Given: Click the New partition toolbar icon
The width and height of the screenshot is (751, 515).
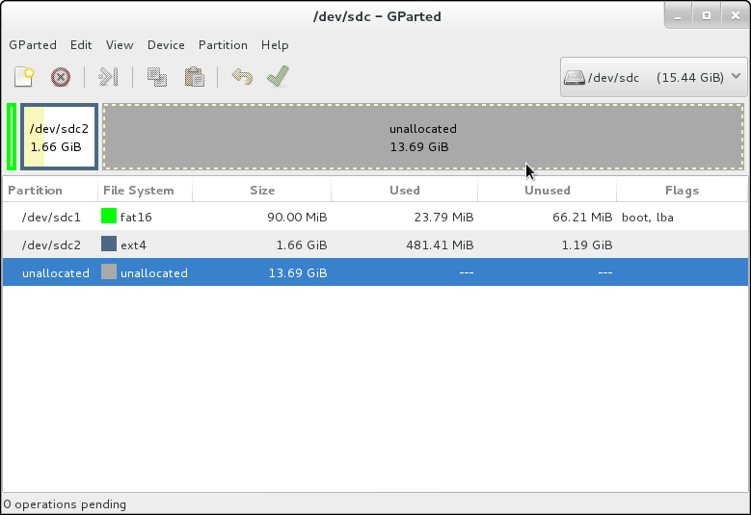Looking at the screenshot, I should point(24,76).
